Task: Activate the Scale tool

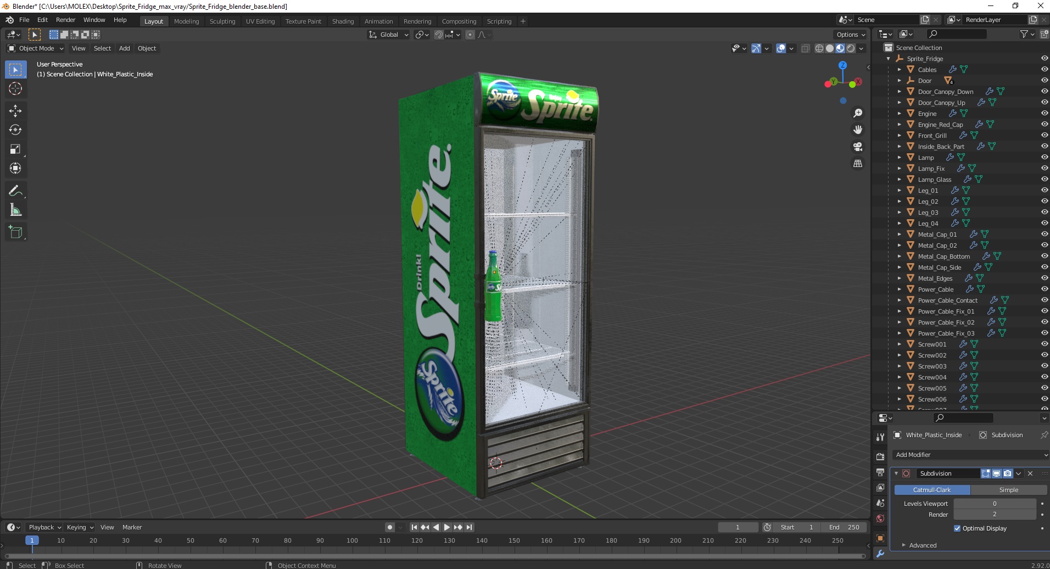Action: 15,149
